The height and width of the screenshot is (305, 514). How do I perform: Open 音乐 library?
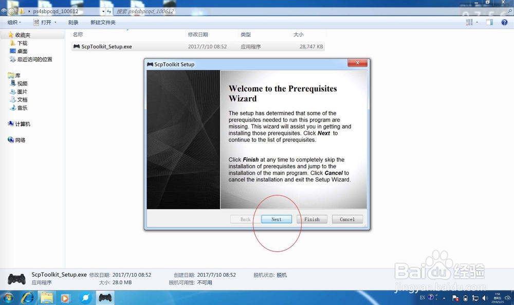coord(22,107)
